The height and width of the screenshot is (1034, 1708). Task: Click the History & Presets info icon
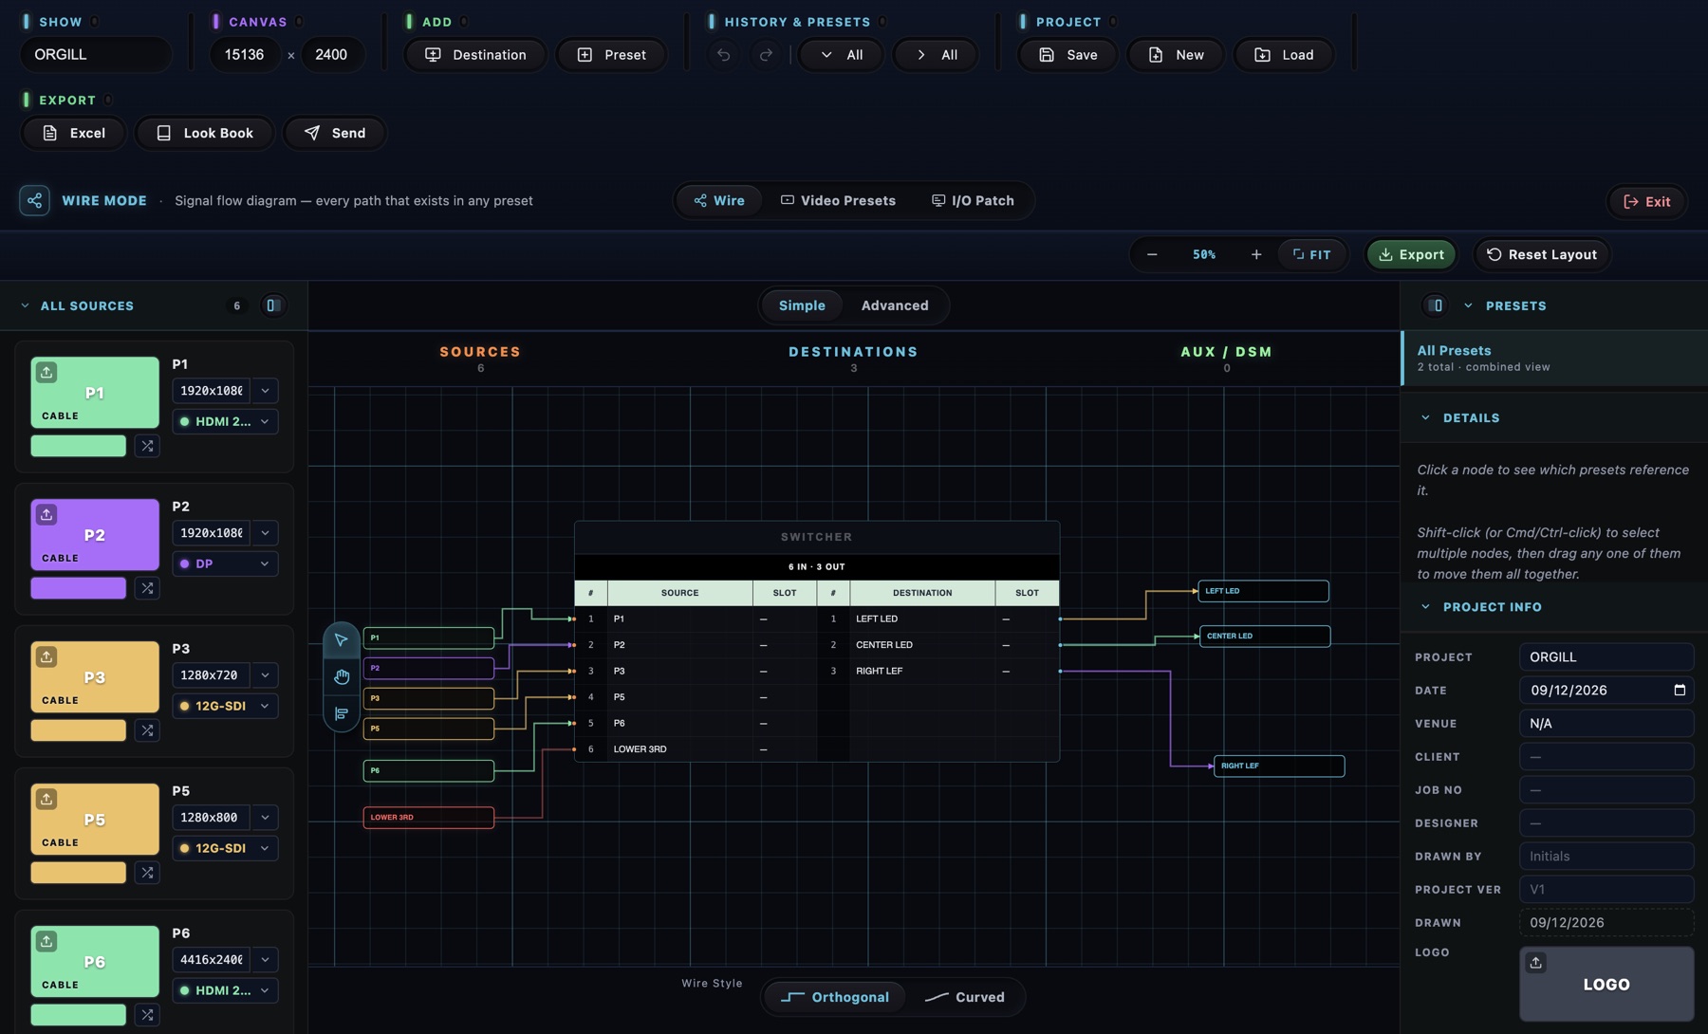[882, 22]
